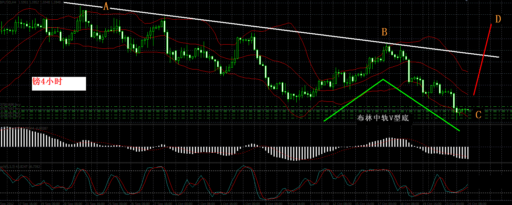Screen dimensions: 512x205
Task: Select the 镑4小时 text label box
Action: tap(59, 84)
